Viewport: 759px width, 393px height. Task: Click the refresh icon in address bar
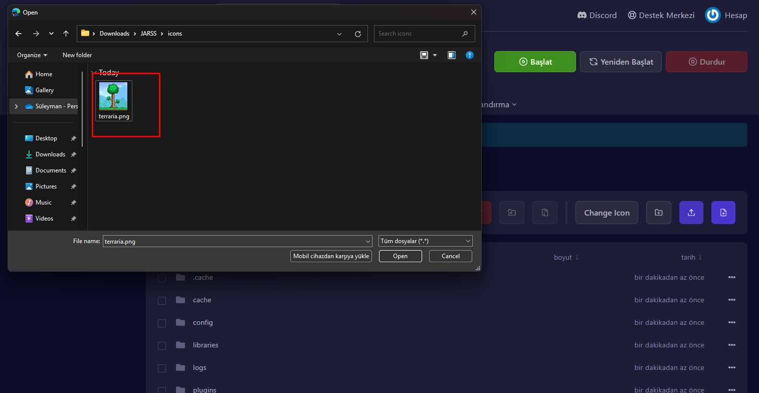(358, 34)
